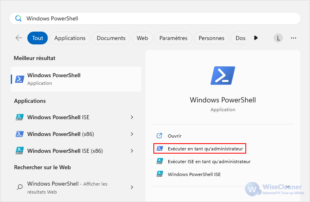This screenshot has width=310, height=202.
Task: Switch to the Applications filter tab
Action: pos(70,38)
